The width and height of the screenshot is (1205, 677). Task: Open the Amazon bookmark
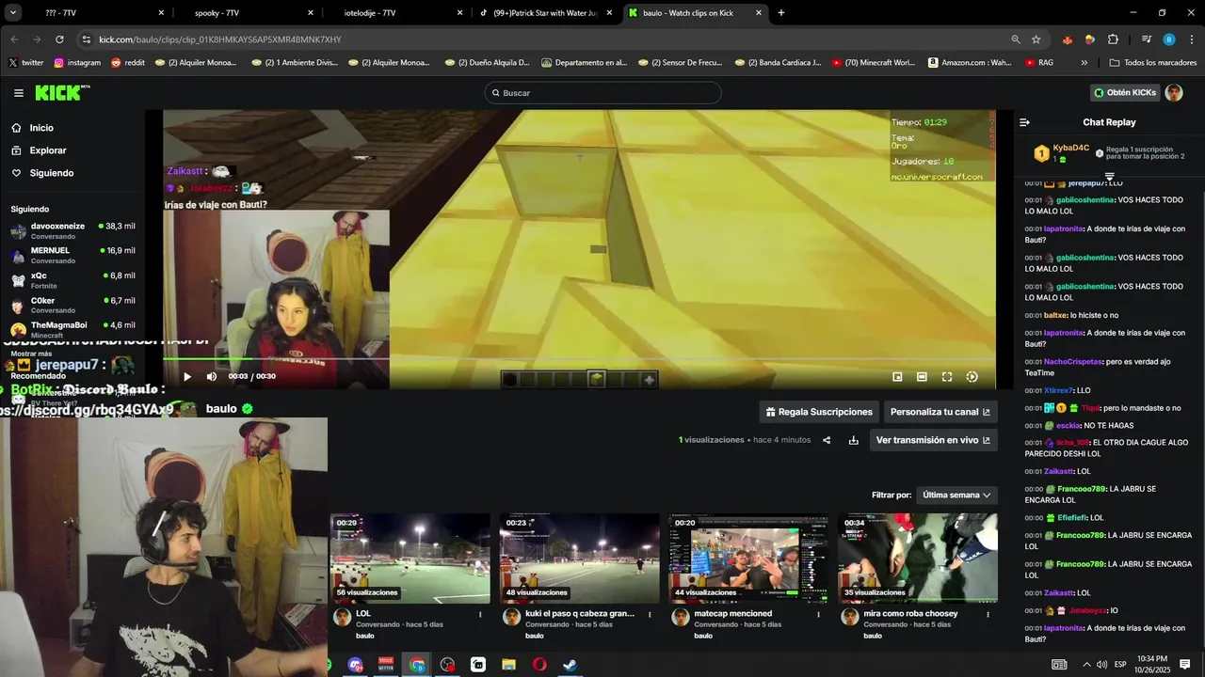970,63
